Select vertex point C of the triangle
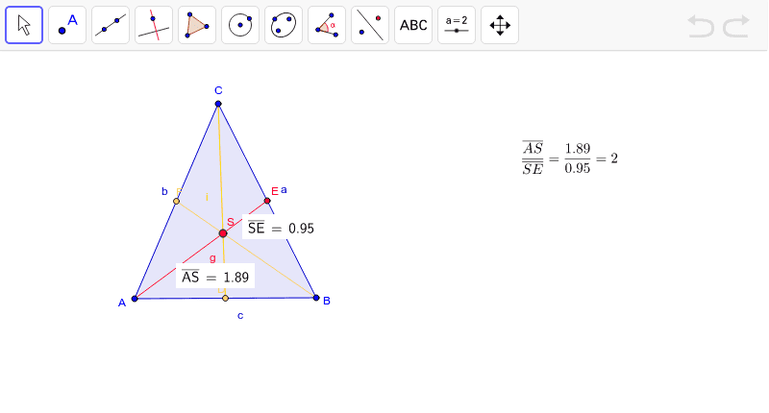Viewport: 769px width, 413px height. point(218,104)
